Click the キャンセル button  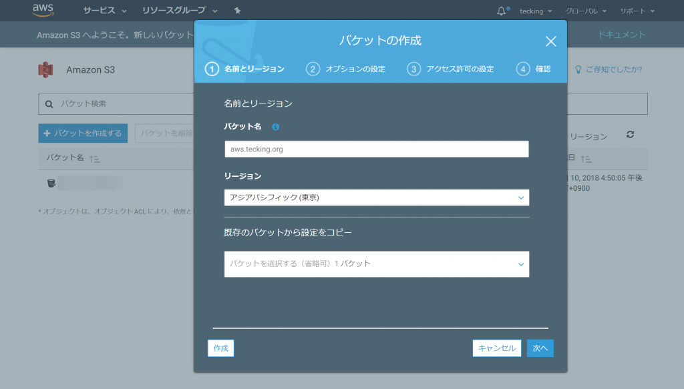pyautogui.click(x=497, y=348)
